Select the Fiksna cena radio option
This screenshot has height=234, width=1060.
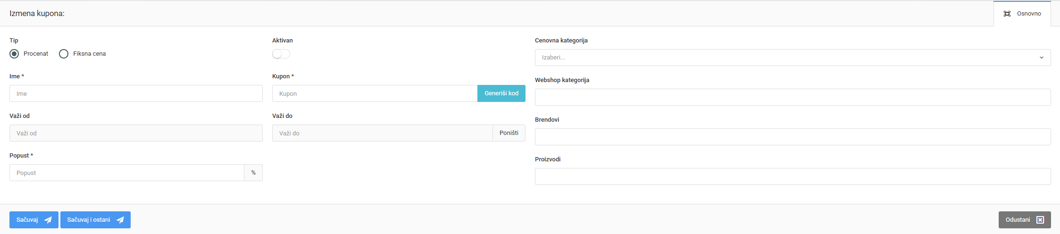point(64,54)
